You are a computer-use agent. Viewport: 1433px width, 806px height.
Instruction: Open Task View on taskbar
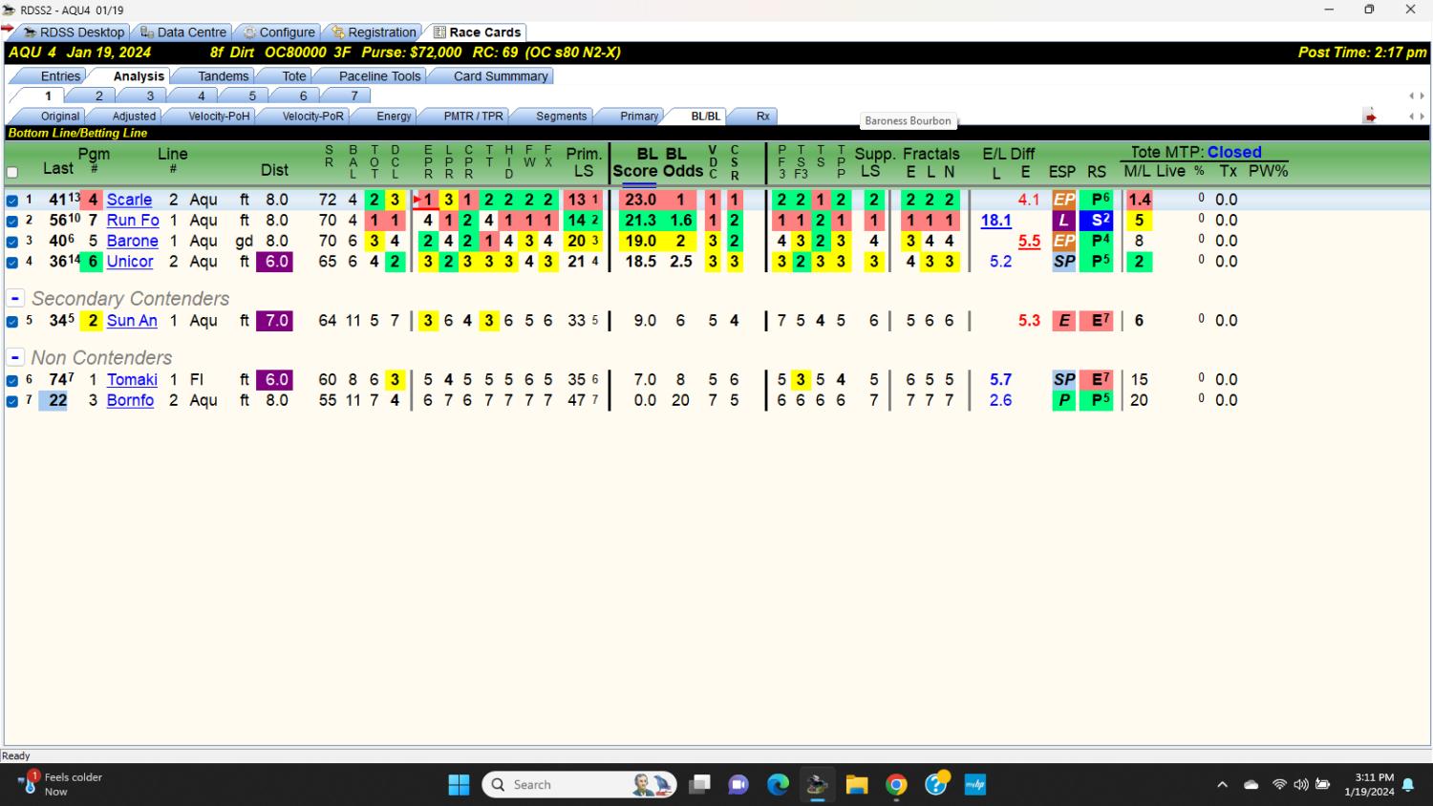point(699,784)
